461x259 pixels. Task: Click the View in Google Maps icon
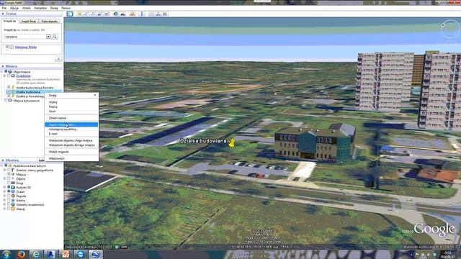click(x=165, y=14)
